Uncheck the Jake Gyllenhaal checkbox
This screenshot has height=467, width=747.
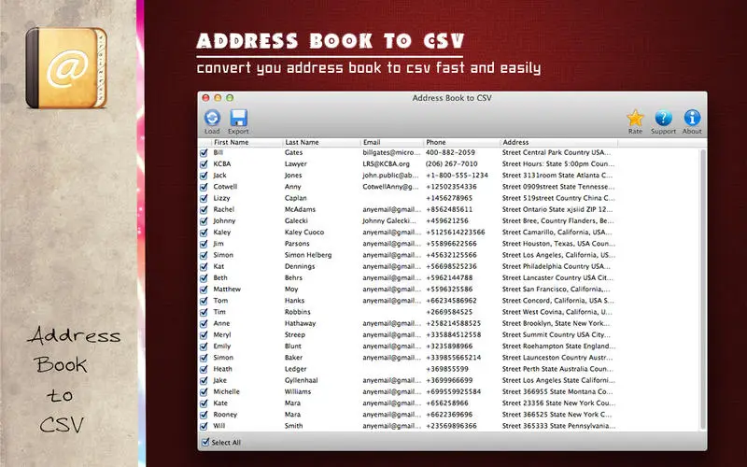[x=204, y=381]
